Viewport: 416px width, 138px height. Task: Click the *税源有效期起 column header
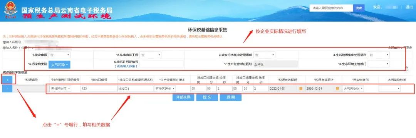pyautogui.click(x=287, y=80)
